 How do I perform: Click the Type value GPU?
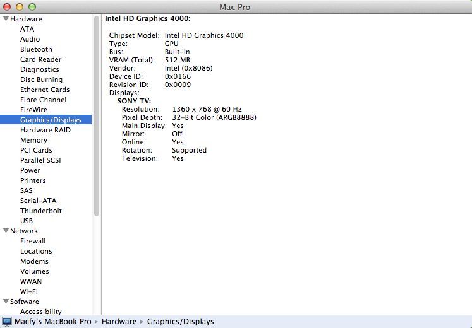click(171, 44)
